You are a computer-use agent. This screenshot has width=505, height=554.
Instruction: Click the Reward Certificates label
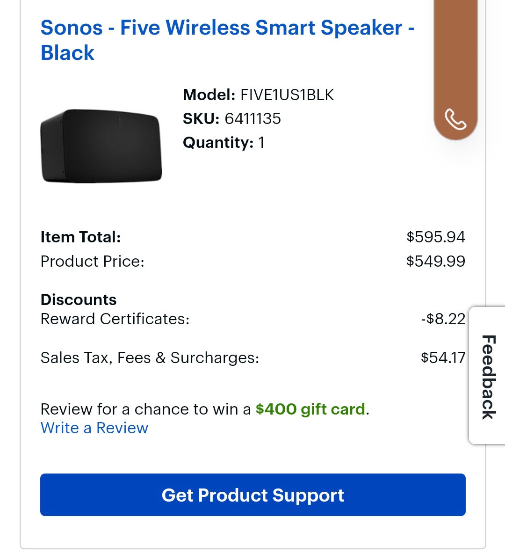(x=115, y=319)
